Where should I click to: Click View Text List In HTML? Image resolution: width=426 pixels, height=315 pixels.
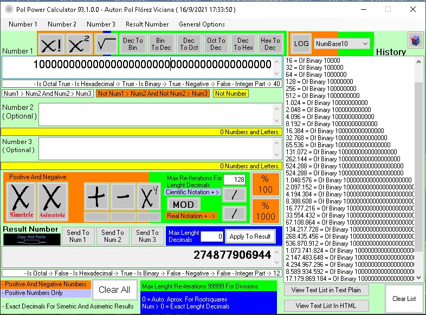(326, 306)
